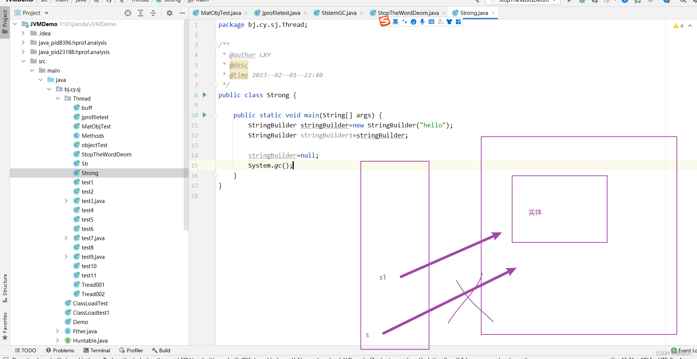Screen dimensions: 697x359
Task: Toggle Sogou English/Chinese mode
Action: pyautogui.click(x=395, y=22)
